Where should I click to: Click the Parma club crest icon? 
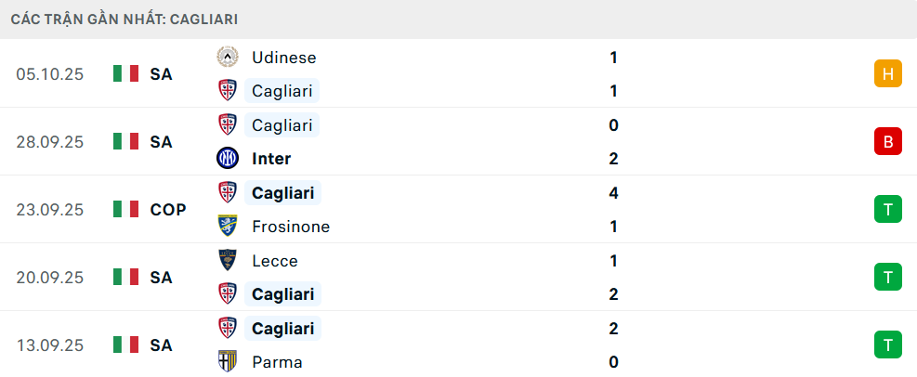(227, 362)
